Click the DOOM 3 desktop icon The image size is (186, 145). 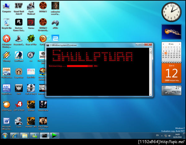(x=43, y=7)
